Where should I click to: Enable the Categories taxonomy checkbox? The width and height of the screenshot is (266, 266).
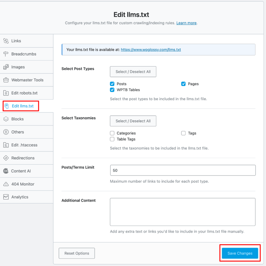click(112, 133)
